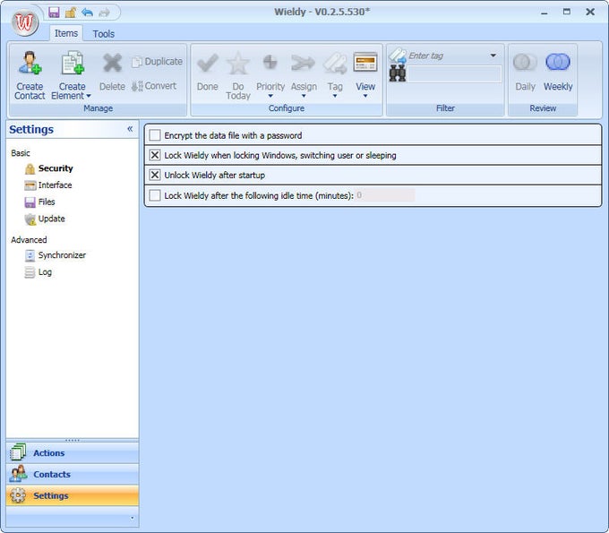609x533 pixels.
Task: Minimize the Wieldy window
Action: coord(545,12)
